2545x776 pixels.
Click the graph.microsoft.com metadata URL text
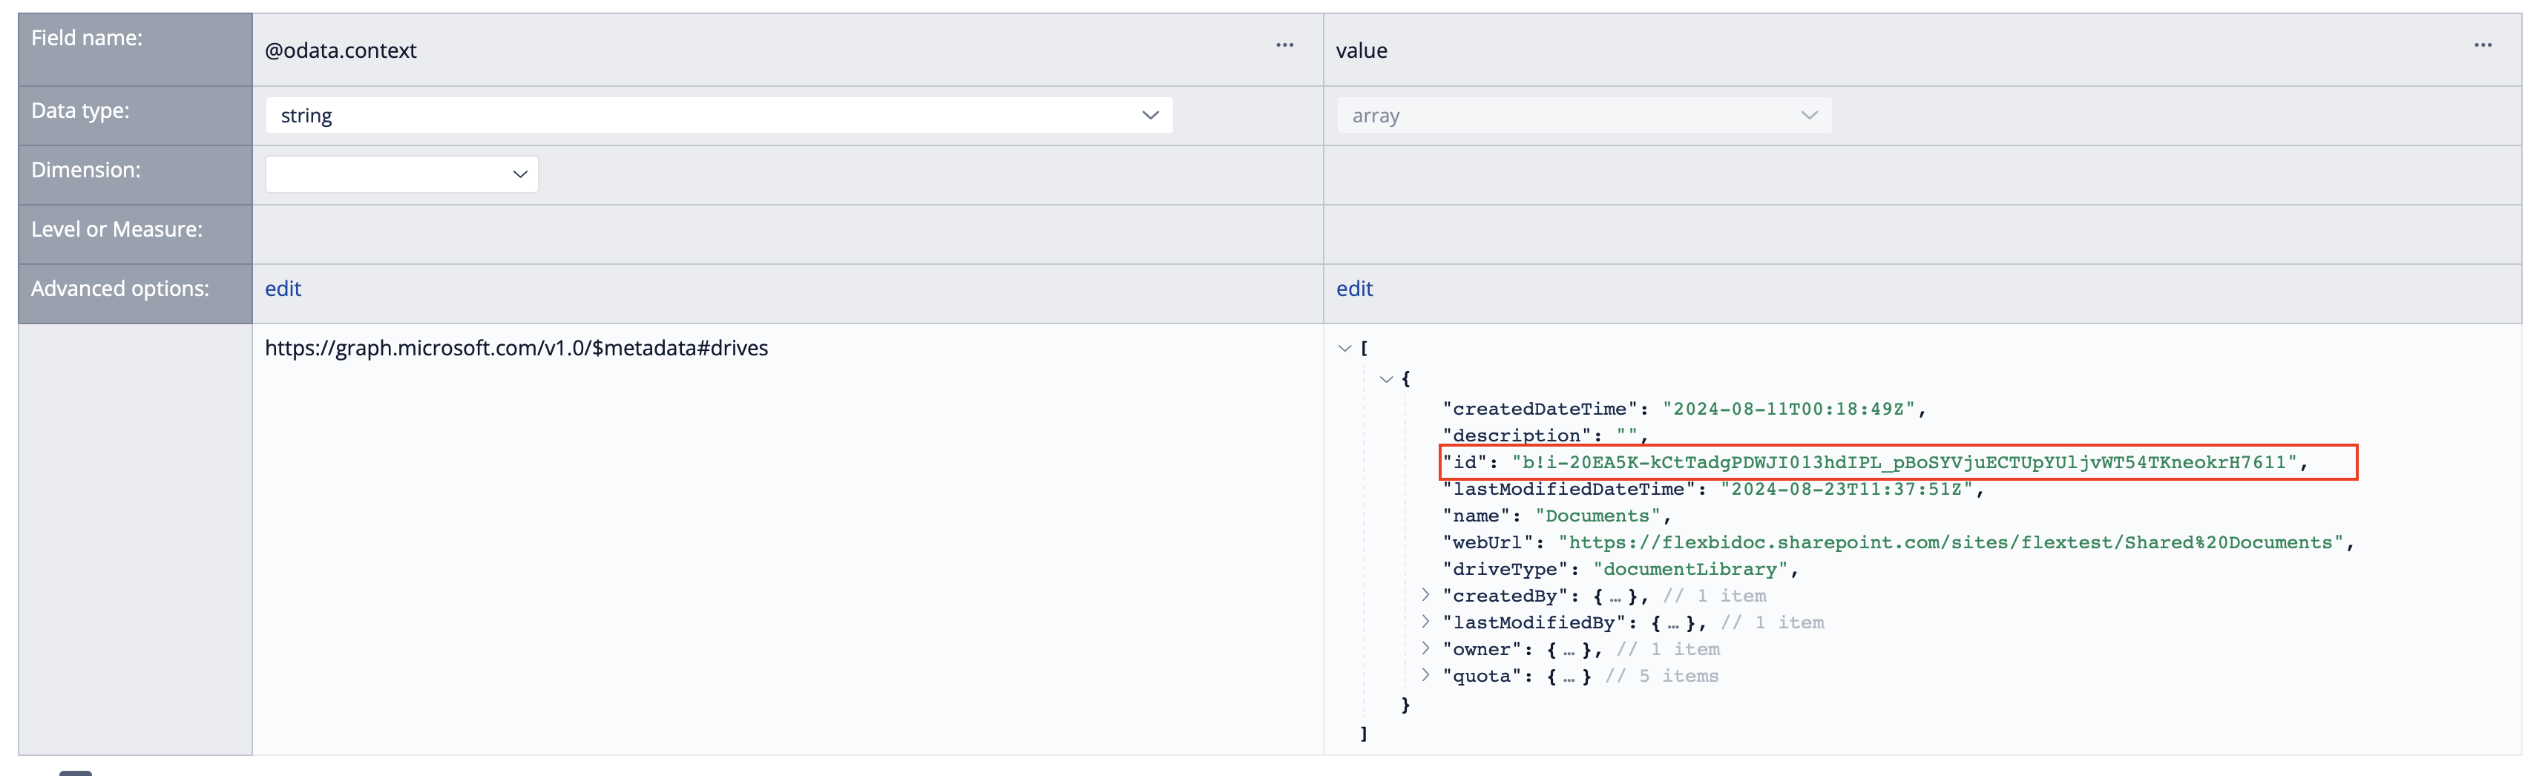coord(516,349)
